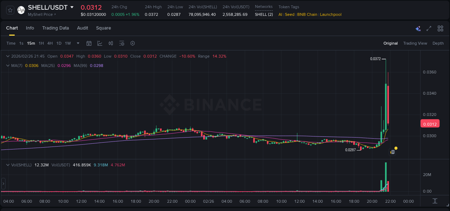Click the AI analysis sparkle icon
Viewport: 450px width, 211px height.
click(418, 28)
